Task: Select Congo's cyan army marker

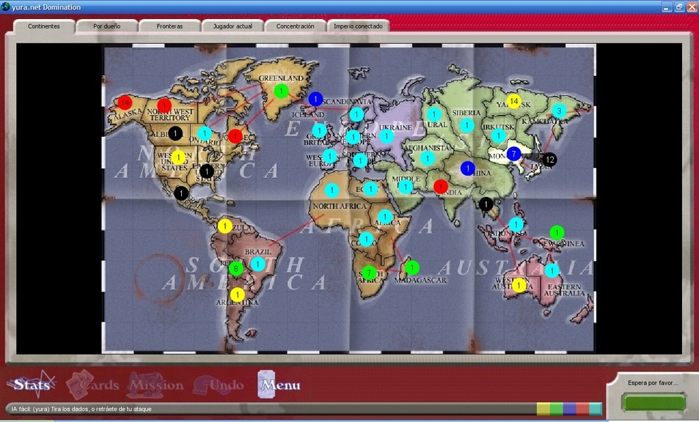Action: (367, 239)
